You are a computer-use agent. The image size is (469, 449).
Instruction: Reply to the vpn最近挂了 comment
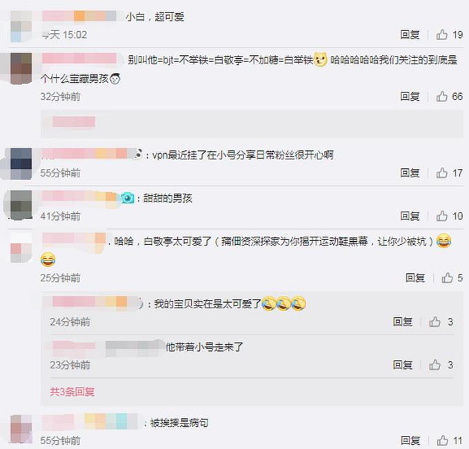click(410, 173)
